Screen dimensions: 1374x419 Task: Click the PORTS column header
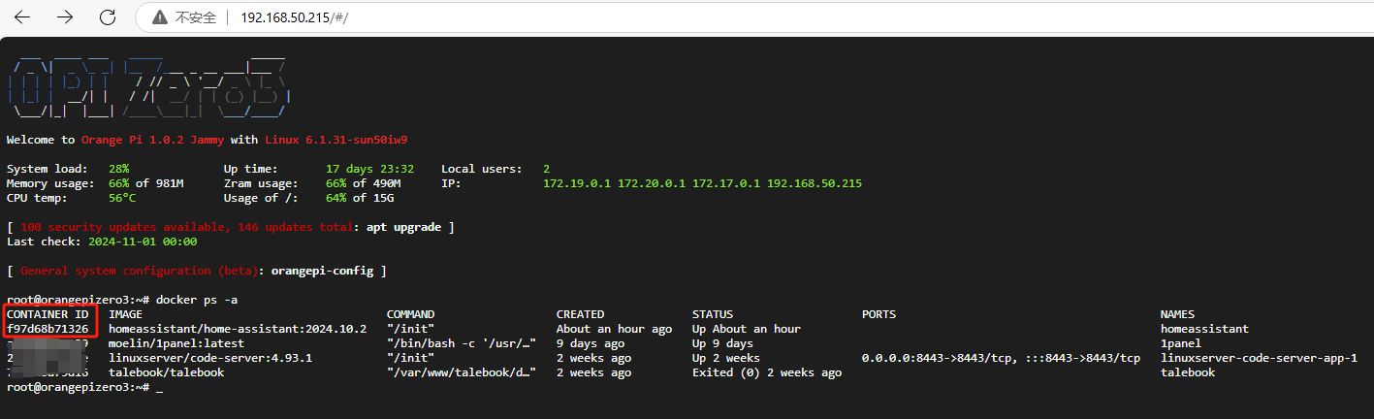click(879, 314)
